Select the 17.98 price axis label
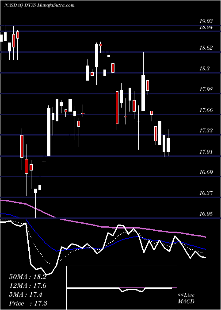 tap(206, 89)
